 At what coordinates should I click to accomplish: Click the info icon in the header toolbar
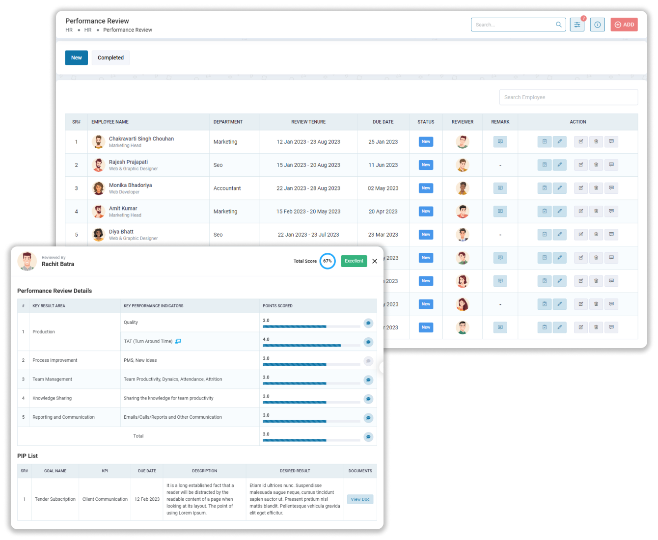pos(597,24)
